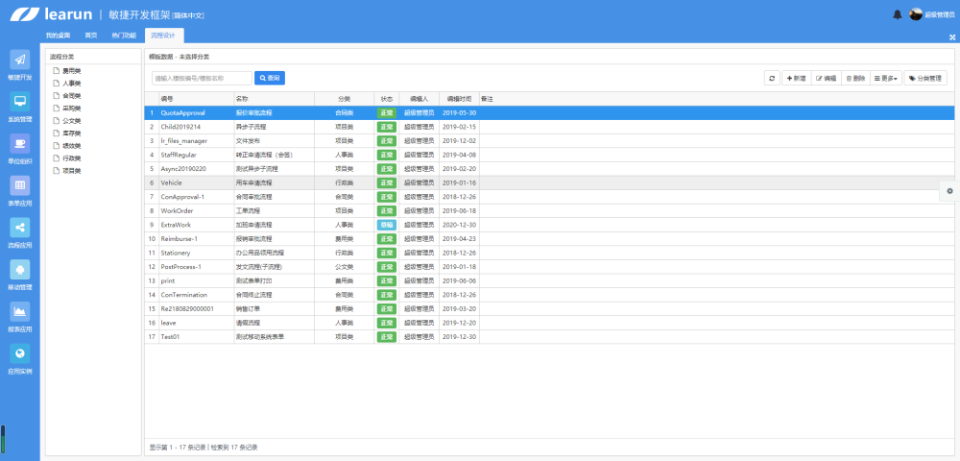This screenshot has height=461, width=960.
Task: Open 分类管理 category management button
Action: tap(925, 79)
